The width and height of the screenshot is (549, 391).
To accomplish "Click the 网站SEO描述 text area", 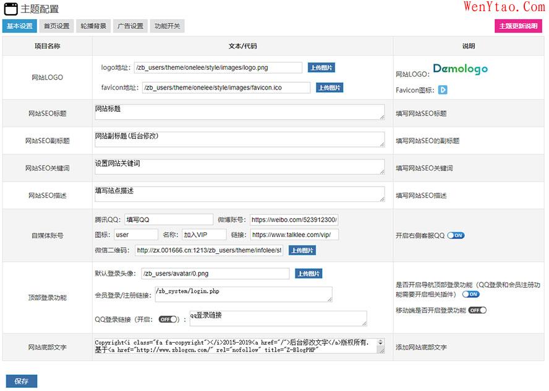I will tap(240, 194).
